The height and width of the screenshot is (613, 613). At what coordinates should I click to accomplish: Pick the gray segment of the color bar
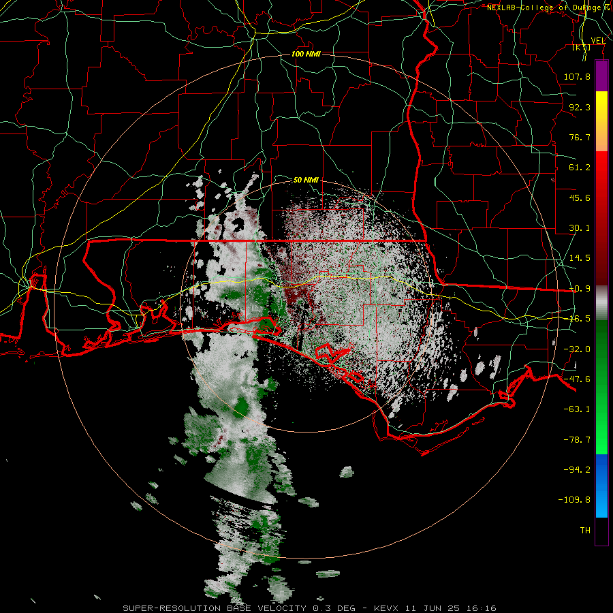coord(601,303)
